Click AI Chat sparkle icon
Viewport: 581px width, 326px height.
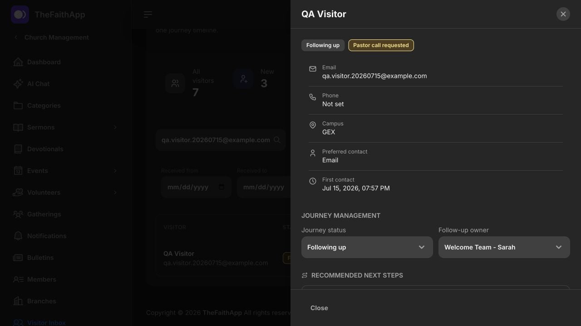(18, 84)
